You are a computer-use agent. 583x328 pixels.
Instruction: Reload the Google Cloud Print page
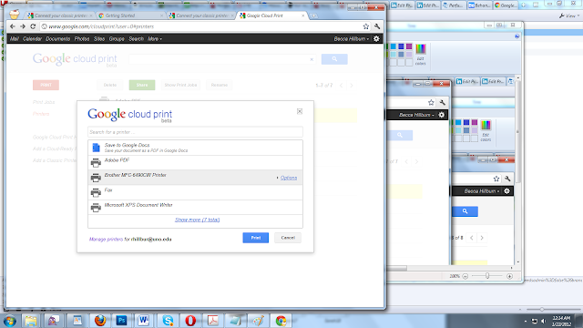coord(33,26)
